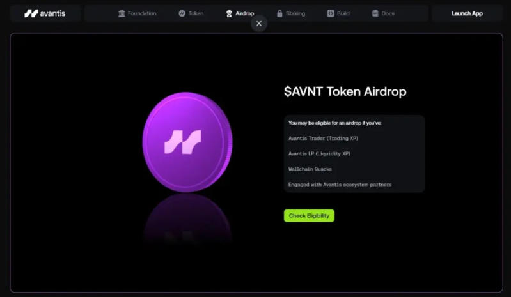Click the Wallchain Quacks list entry
Screen dimensions: 511x297
(310, 169)
